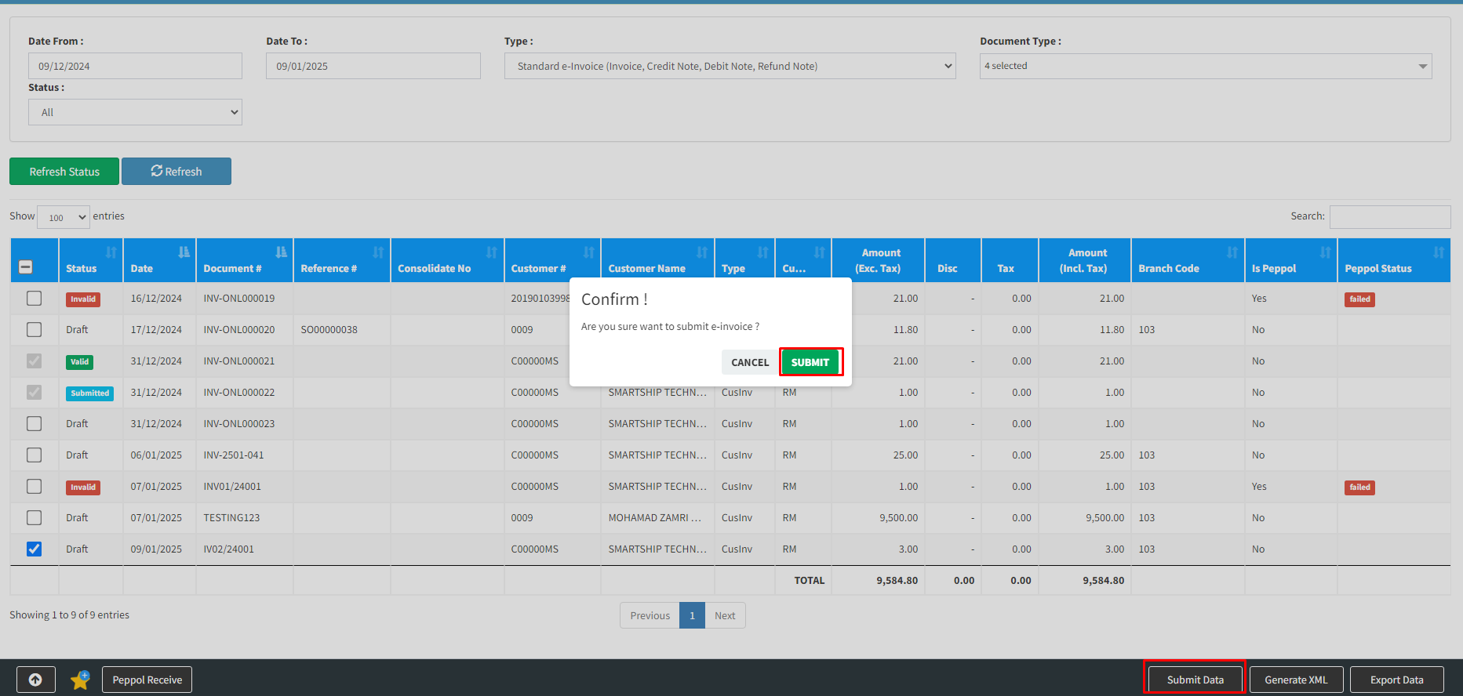
Task: Go to the Next page
Action: point(725,615)
